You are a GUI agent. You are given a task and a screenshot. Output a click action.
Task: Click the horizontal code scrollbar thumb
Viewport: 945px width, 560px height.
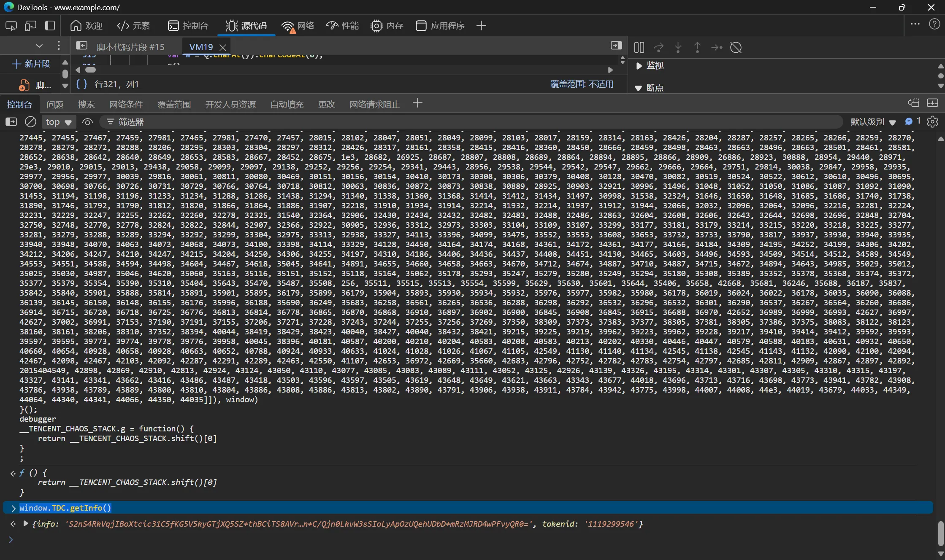[90, 70]
